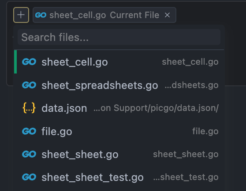Click the Go icon beside file.go

pos(29,131)
